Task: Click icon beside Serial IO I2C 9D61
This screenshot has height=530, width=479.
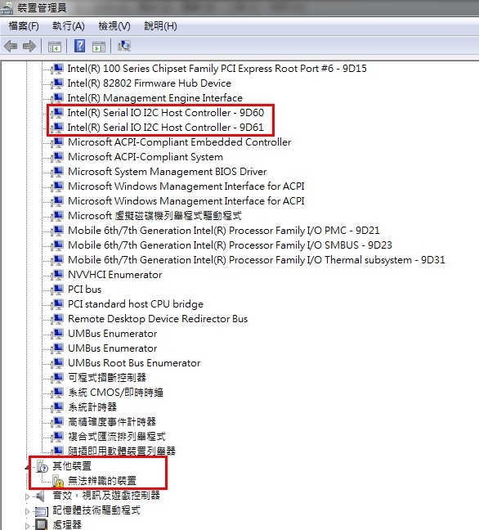Action: pyautogui.click(x=58, y=128)
